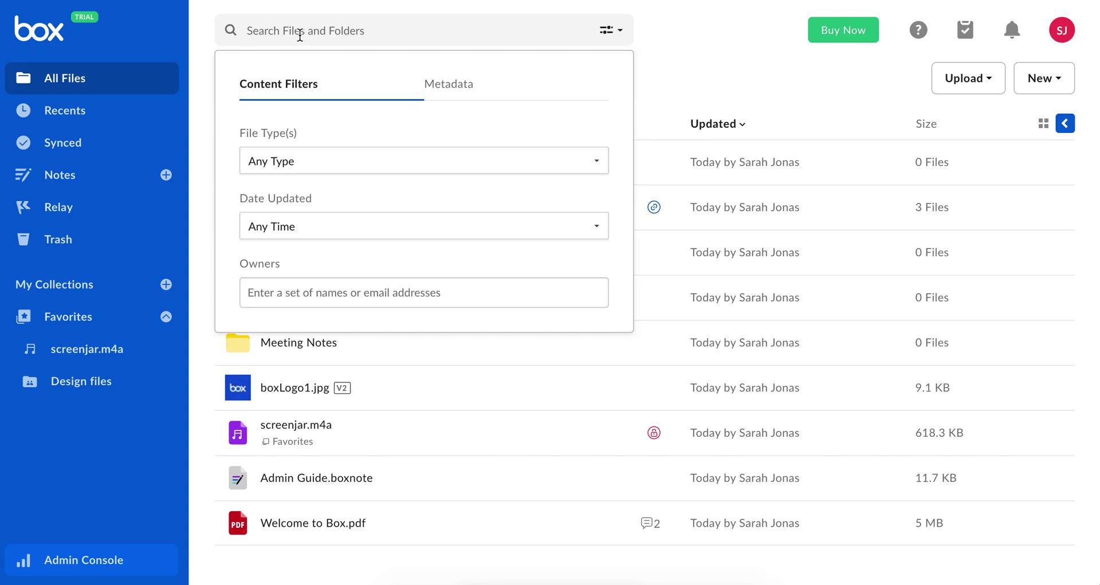
Task: Open the tasks clipboard icon
Action: [965, 30]
